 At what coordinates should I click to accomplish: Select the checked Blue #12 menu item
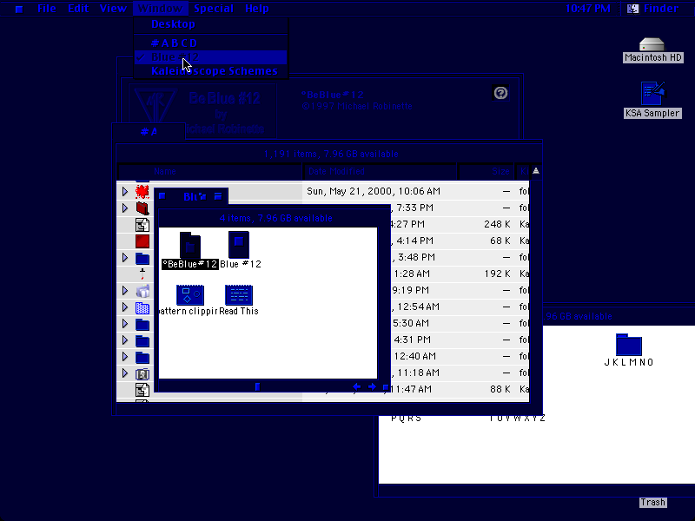pos(211,57)
